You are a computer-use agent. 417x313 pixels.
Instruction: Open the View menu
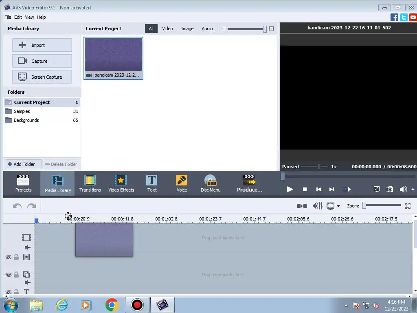(x=29, y=17)
